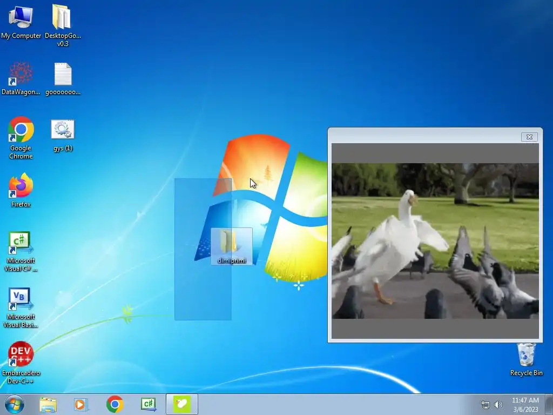Click the Desktop Goose taskbar button
Viewport: 553px width, 415px height.
coord(182,404)
